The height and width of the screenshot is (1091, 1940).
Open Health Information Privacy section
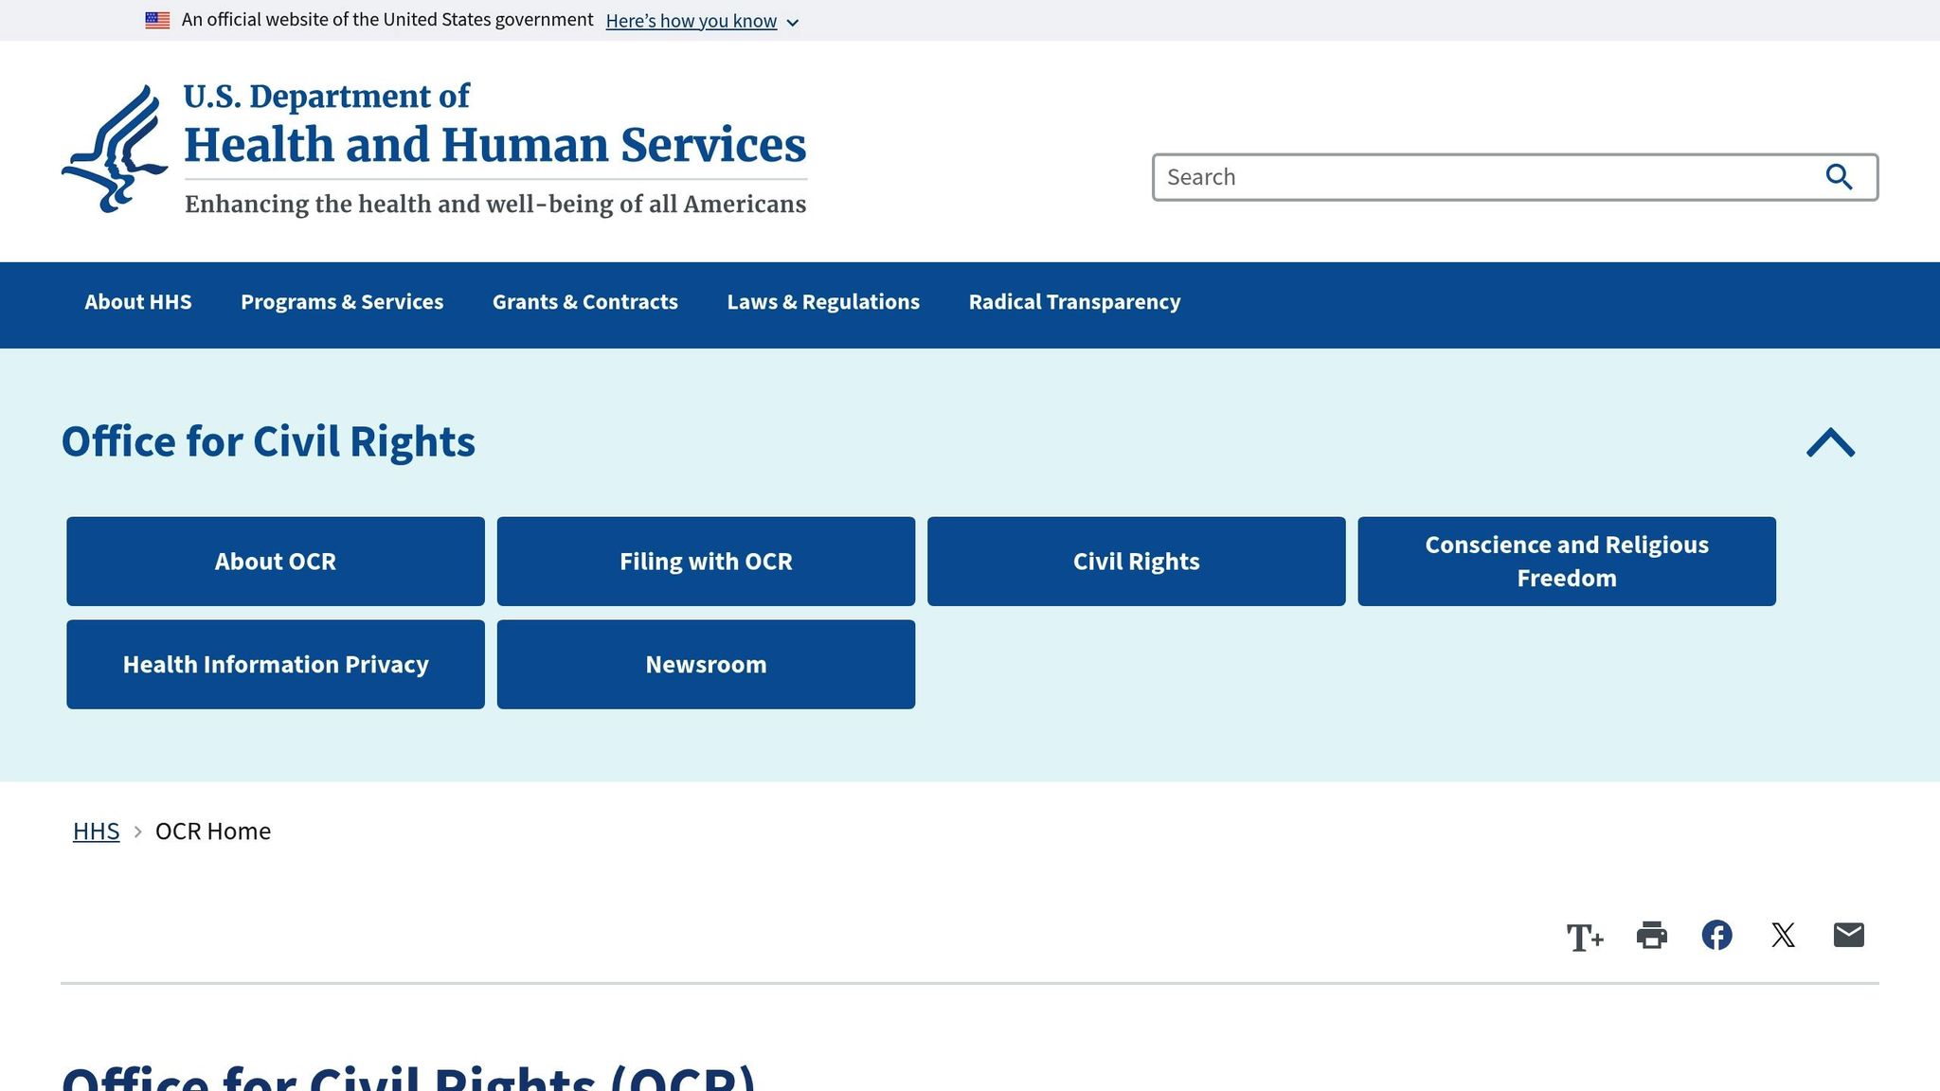[276, 665]
